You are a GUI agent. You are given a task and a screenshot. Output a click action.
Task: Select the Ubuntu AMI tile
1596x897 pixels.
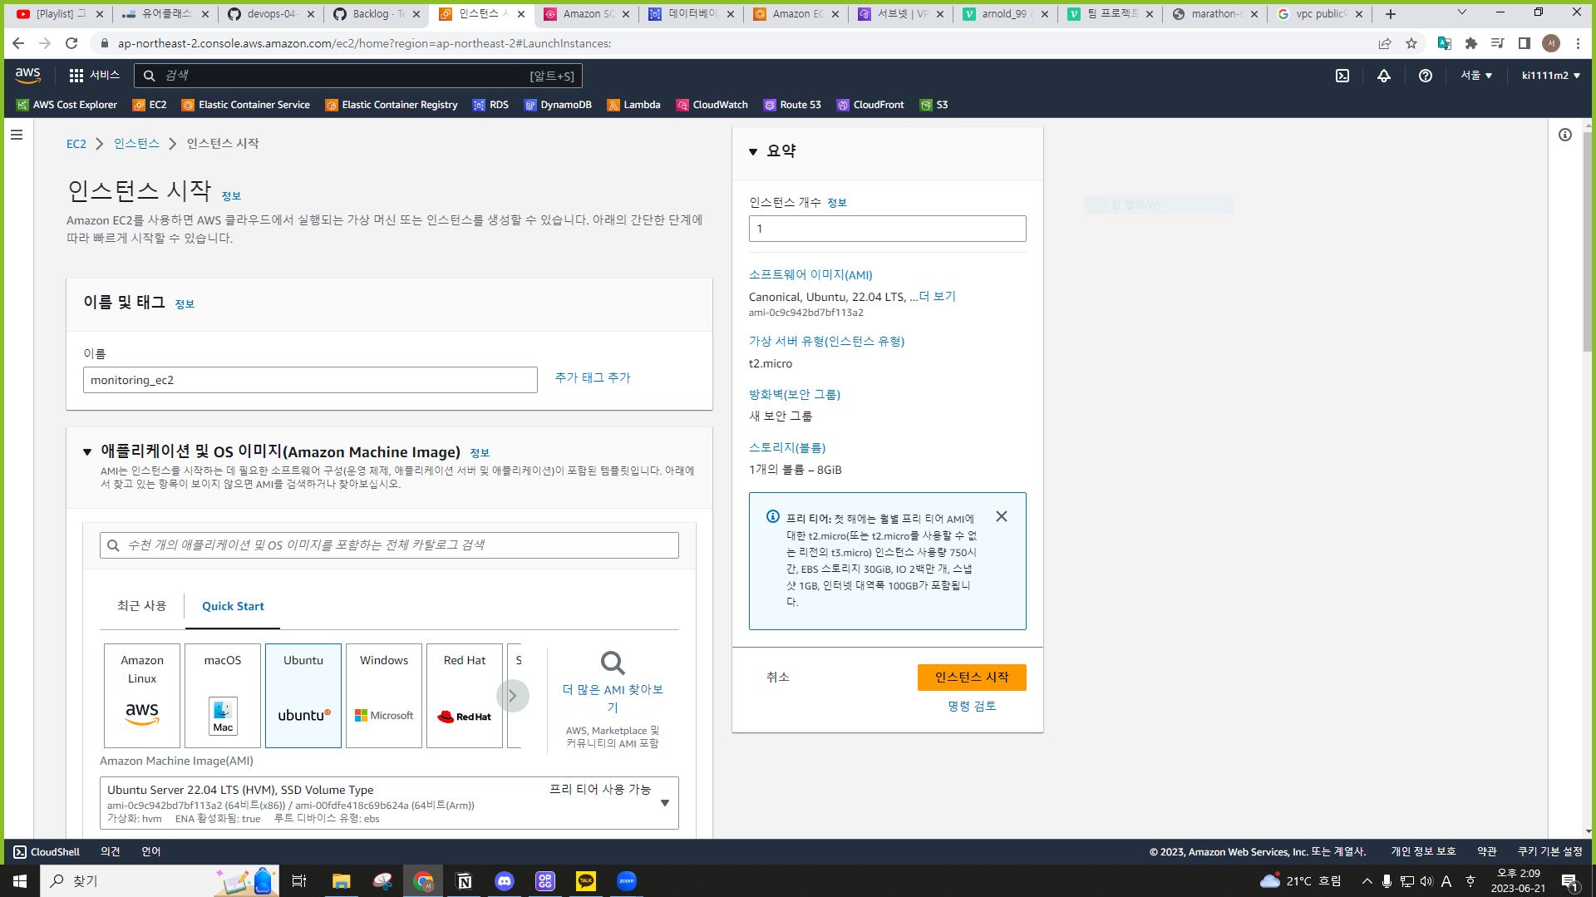click(x=303, y=696)
